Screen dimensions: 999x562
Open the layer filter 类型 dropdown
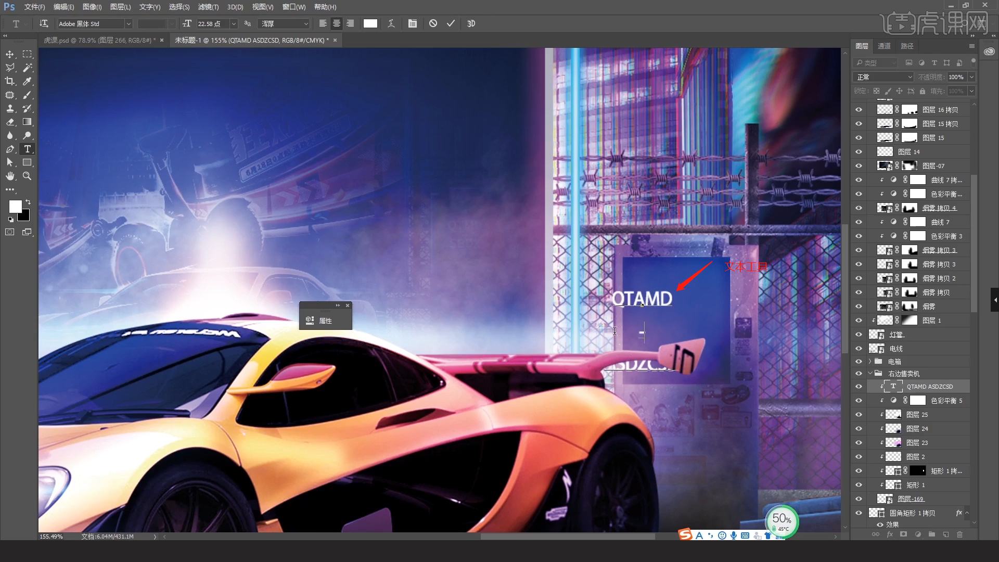[877, 62]
